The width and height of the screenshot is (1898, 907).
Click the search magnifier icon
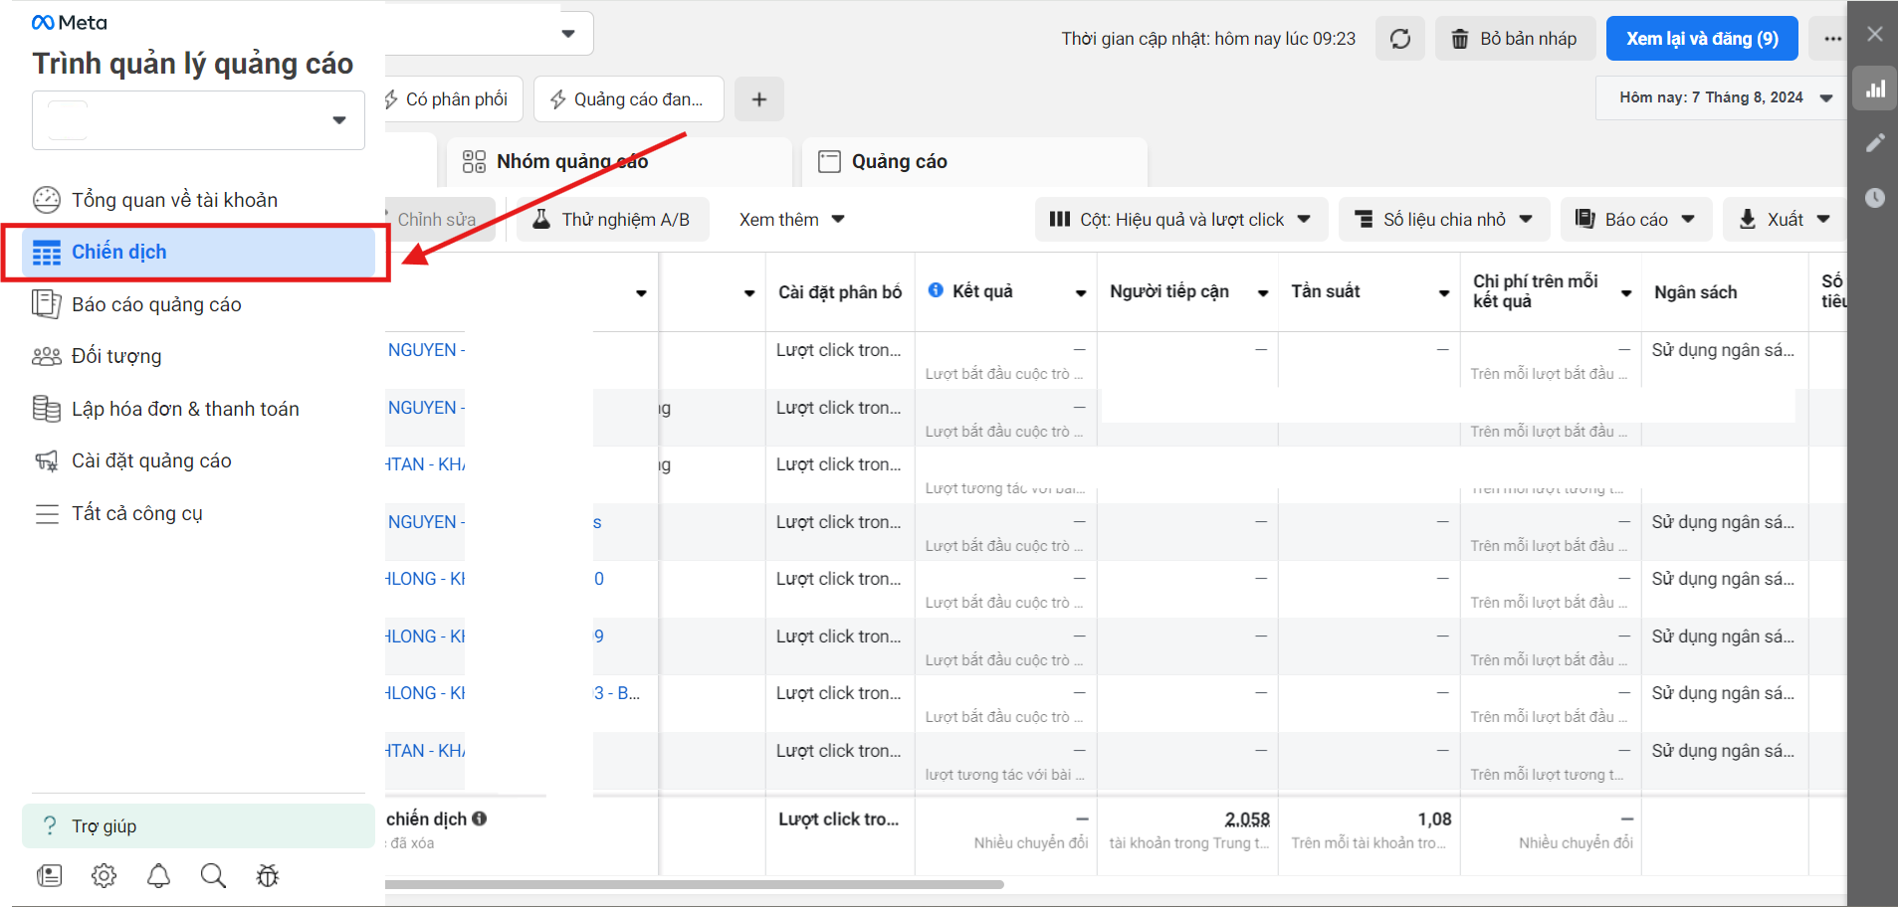tap(213, 876)
